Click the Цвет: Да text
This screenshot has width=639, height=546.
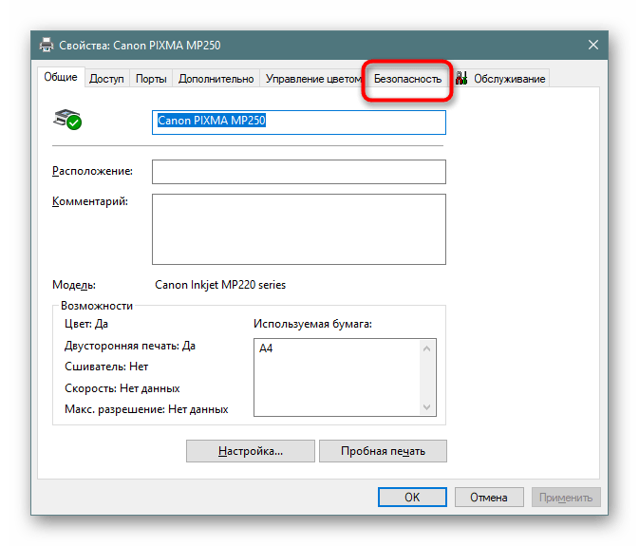pyautogui.click(x=86, y=325)
